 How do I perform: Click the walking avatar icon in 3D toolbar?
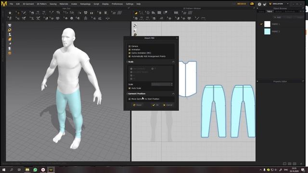coord(10,18)
